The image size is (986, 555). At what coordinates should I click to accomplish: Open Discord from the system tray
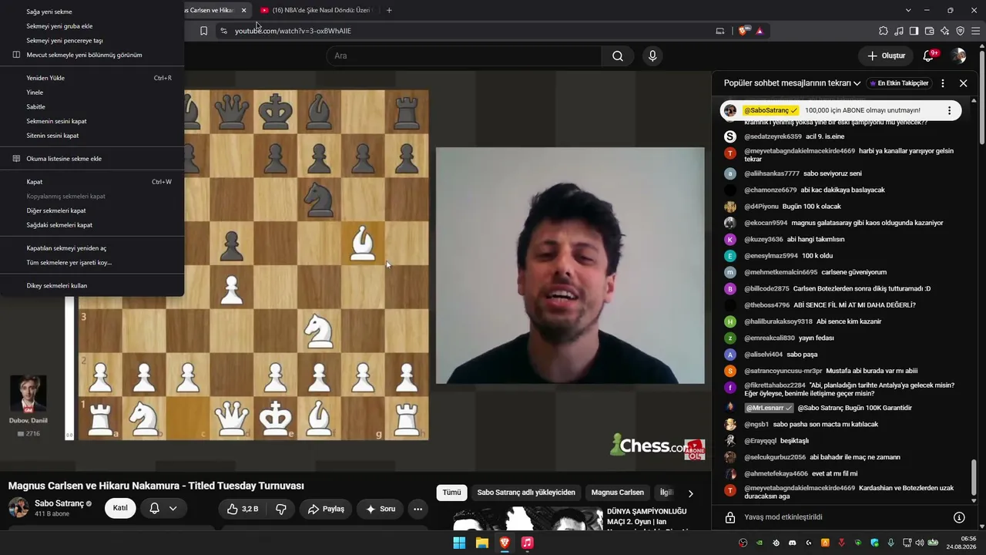792,543
